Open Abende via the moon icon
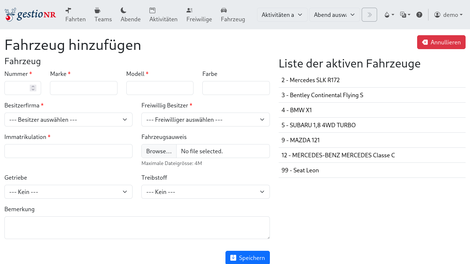 click(x=124, y=10)
